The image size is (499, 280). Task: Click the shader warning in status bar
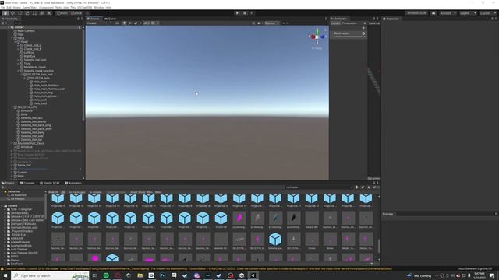[x=197, y=269]
